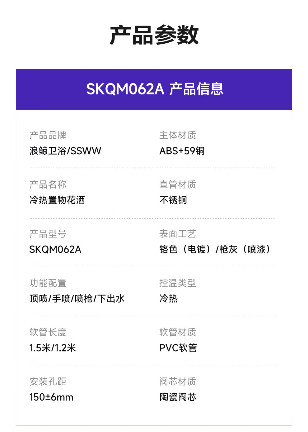Click the PVC软管 hose material value
This screenshot has height=432, width=308.
click(178, 348)
